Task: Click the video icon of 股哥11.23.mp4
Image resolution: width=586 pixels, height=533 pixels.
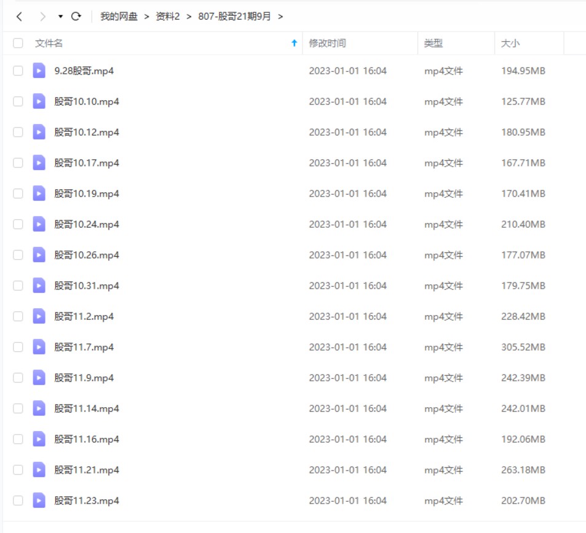Action: coord(39,500)
